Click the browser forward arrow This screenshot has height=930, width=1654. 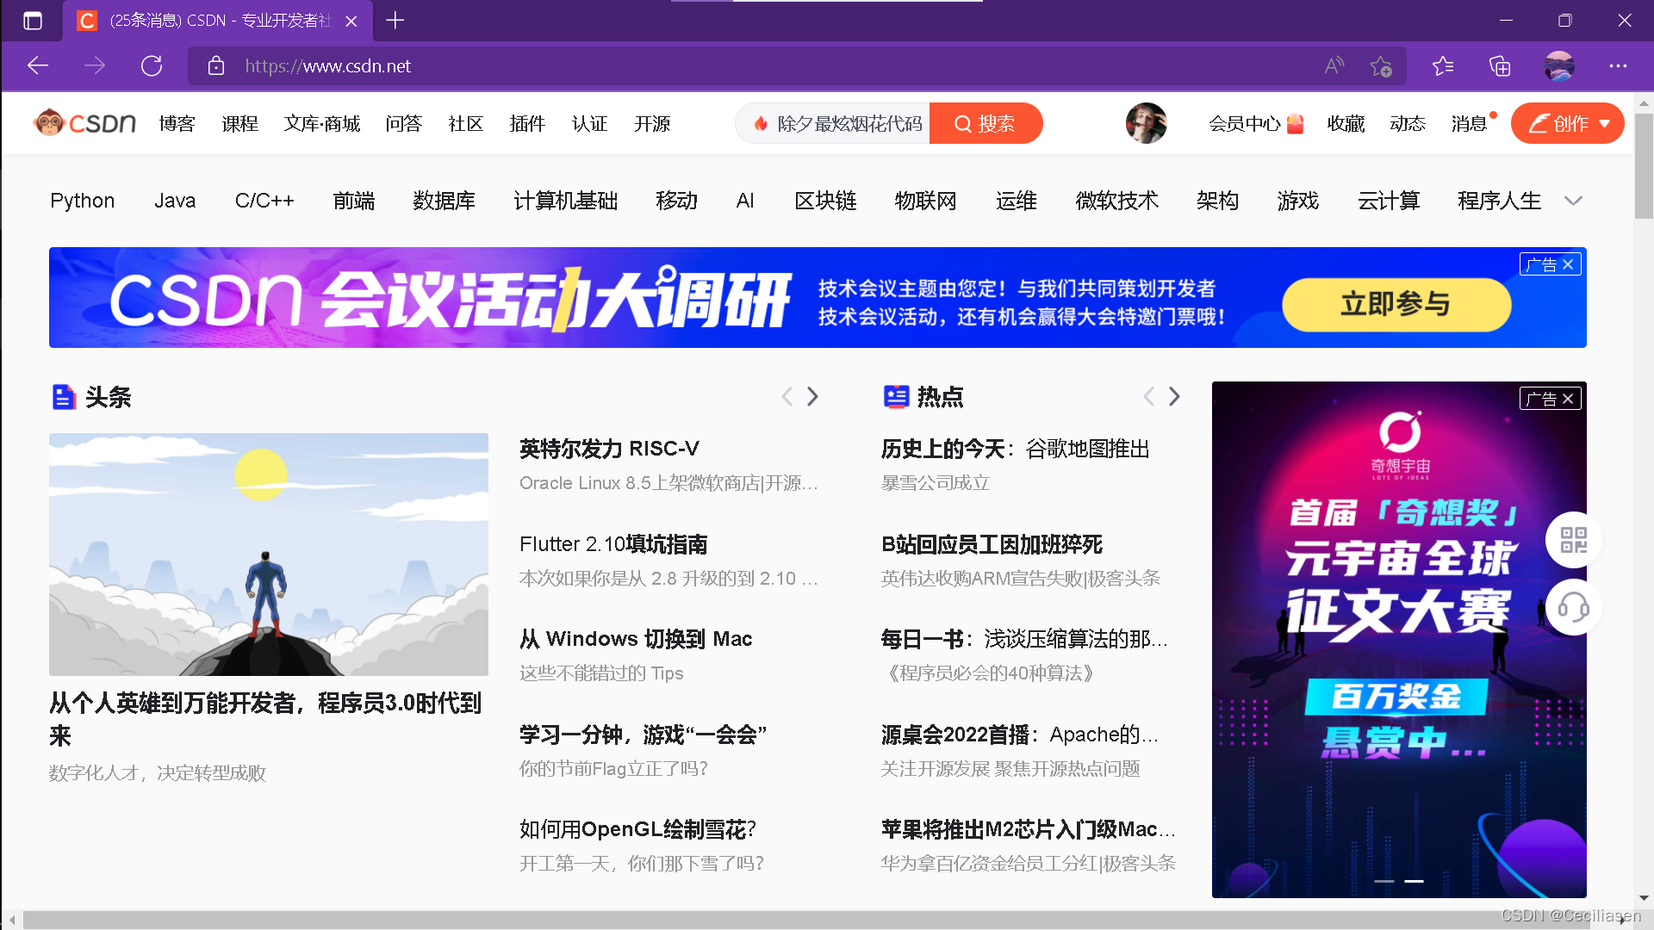(x=95, y=65)
